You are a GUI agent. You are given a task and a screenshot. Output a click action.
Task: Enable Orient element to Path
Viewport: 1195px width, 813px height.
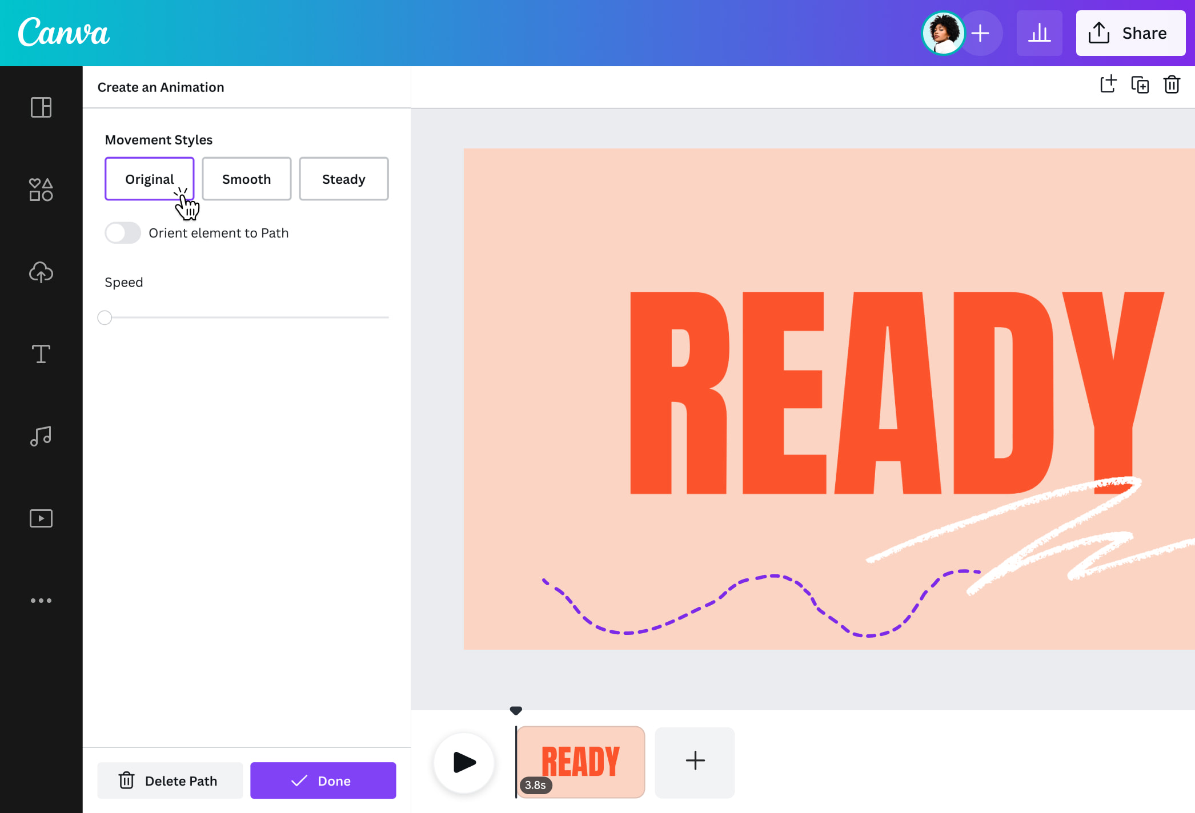point(122,232)
